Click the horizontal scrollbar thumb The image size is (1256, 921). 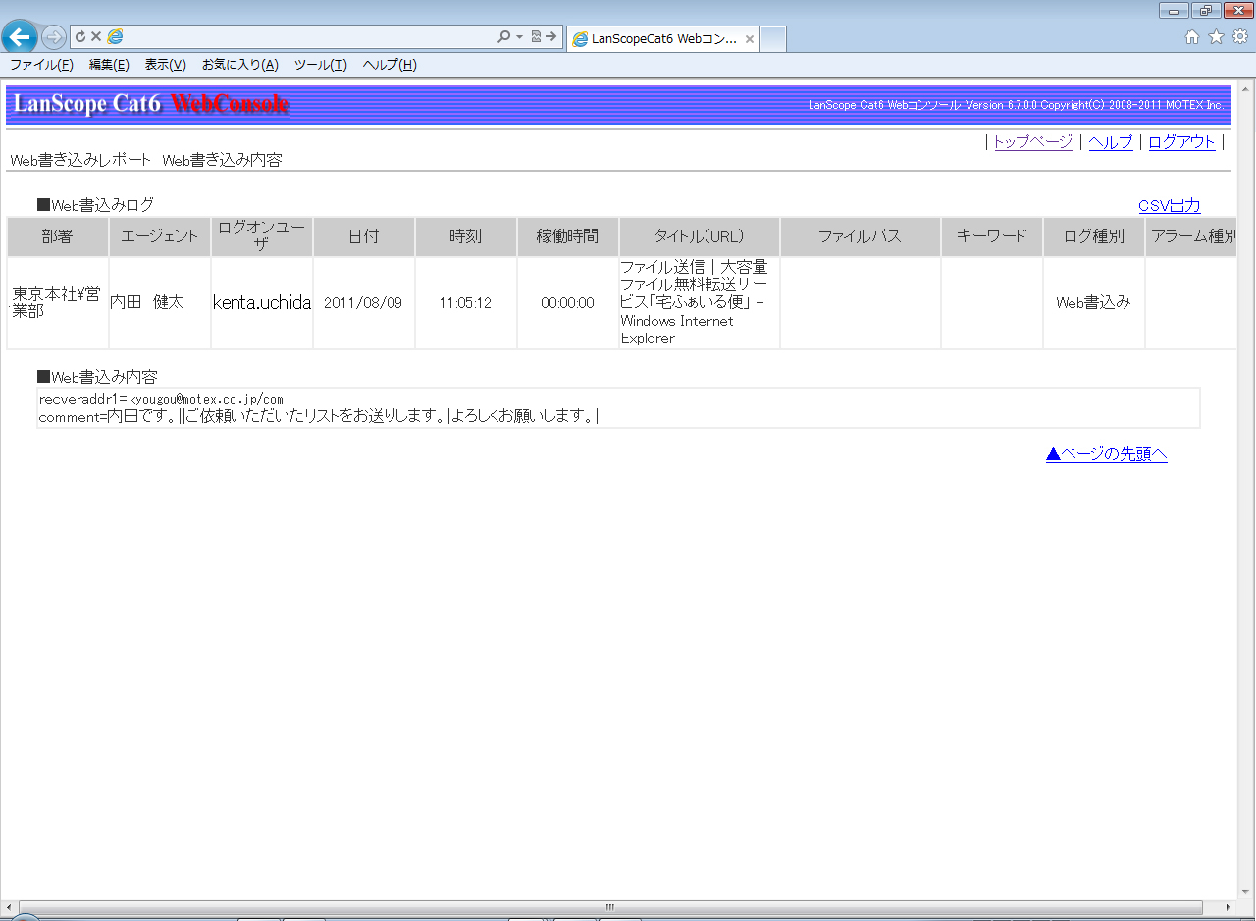tap(610, 907)
